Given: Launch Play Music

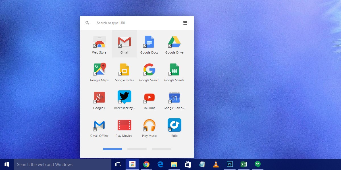Looking at the screenshot, I should pyautogui.click(x=149, y=125).
